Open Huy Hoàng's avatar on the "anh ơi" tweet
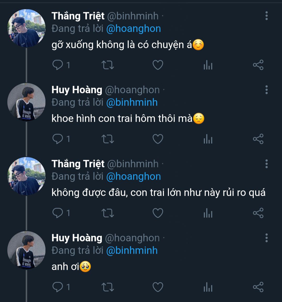Viewport: 282px width, 302px height. pyautogui.click(x=26, y=250)
